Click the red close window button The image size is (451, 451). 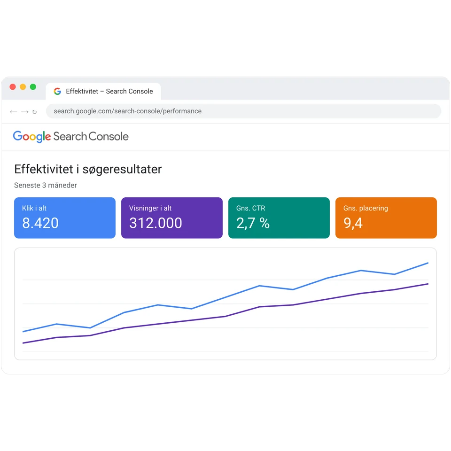13,87
